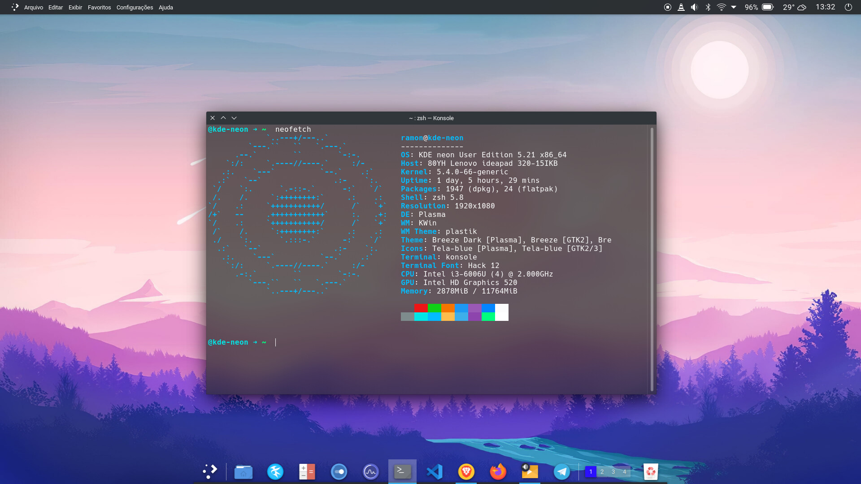Click the red swatch in neofetch palette
Image resolution: width=861 pixels, height=484 pixels.
(421, 308)
